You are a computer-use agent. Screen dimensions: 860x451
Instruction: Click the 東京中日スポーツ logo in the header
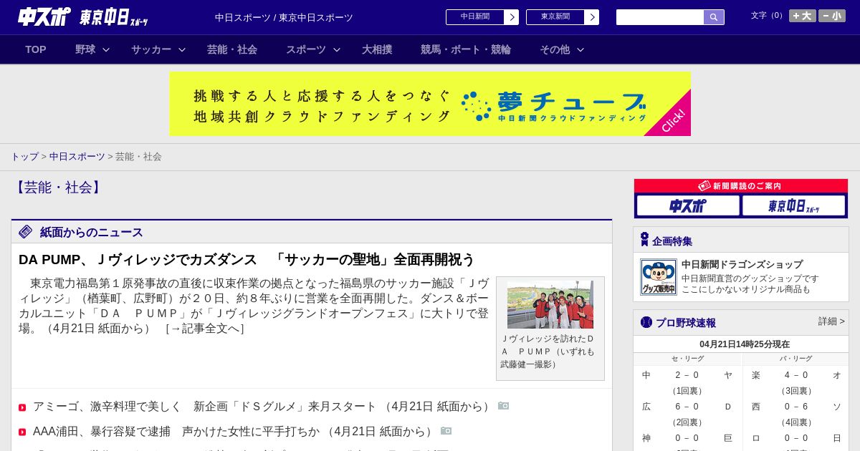(x=113, y=17)
